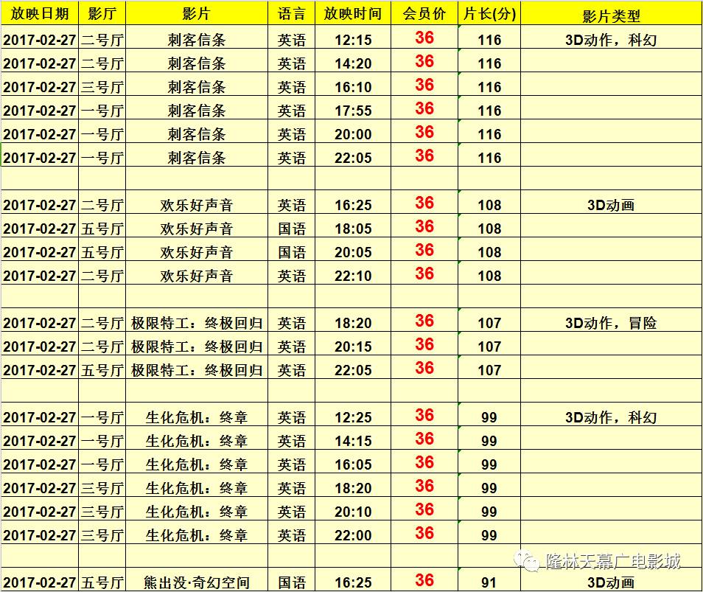
Task: Click date 2017-02-27 in 12:25 row
Action: click(x=40, y=415)
